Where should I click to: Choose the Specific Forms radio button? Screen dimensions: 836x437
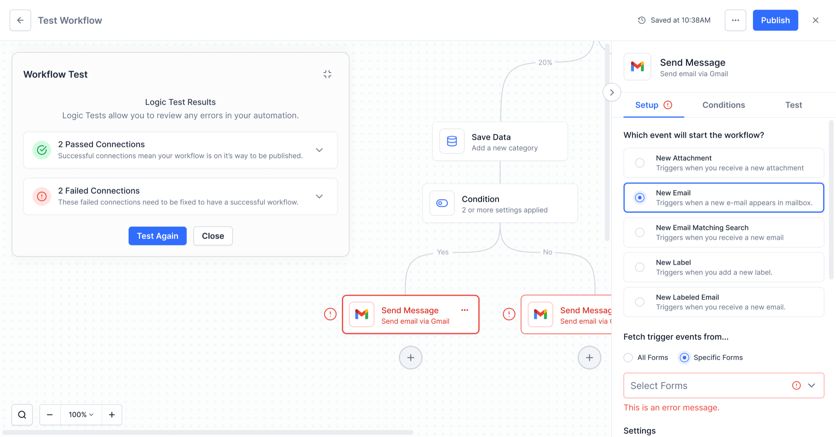(x=684, y=357)
